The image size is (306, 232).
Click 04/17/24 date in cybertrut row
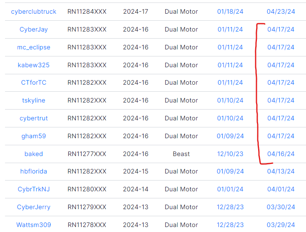281,118
